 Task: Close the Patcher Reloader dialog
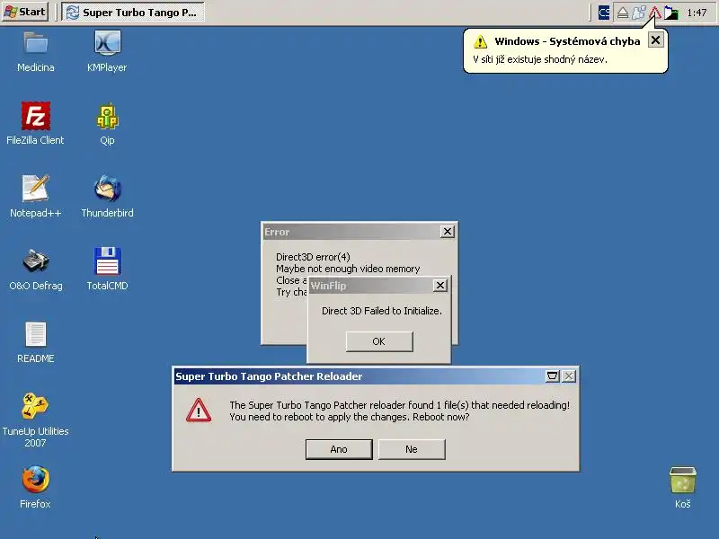(569, 376)
